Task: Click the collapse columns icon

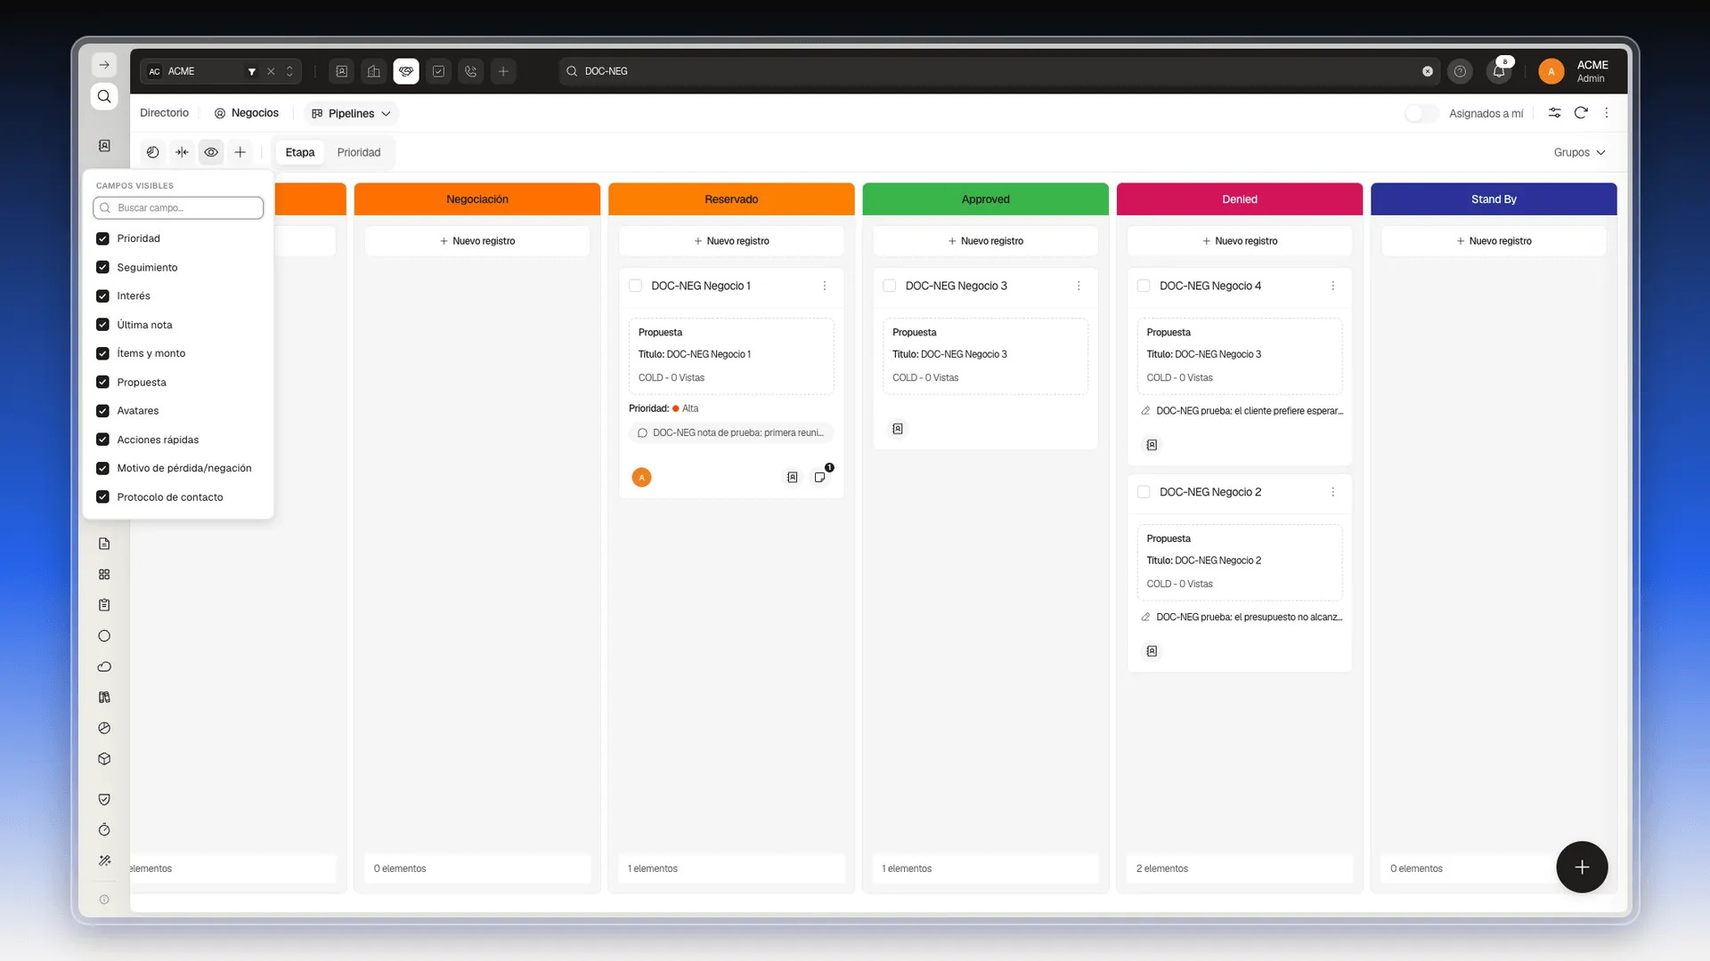Action: (x=182, y=152)
